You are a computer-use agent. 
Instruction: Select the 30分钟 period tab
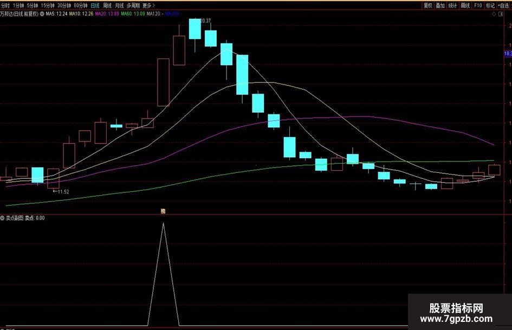pos(64,5)
